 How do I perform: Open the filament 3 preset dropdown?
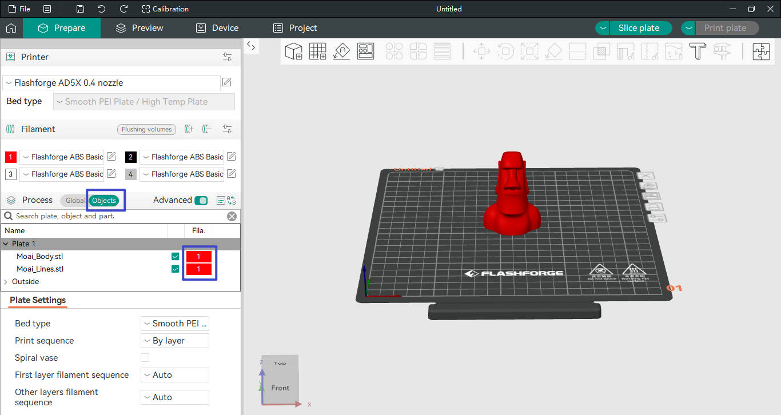point(62,174)
